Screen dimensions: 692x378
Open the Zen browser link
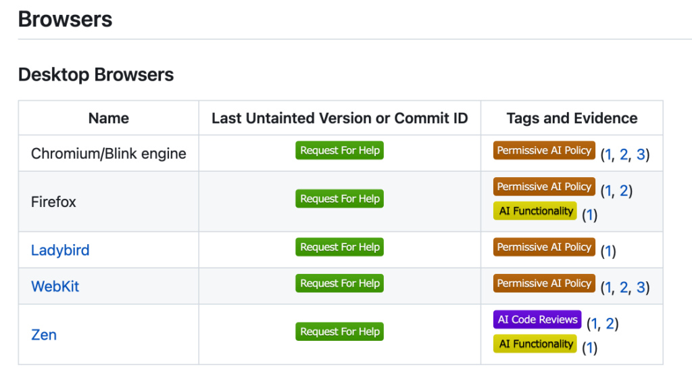(x=44, y=335)
